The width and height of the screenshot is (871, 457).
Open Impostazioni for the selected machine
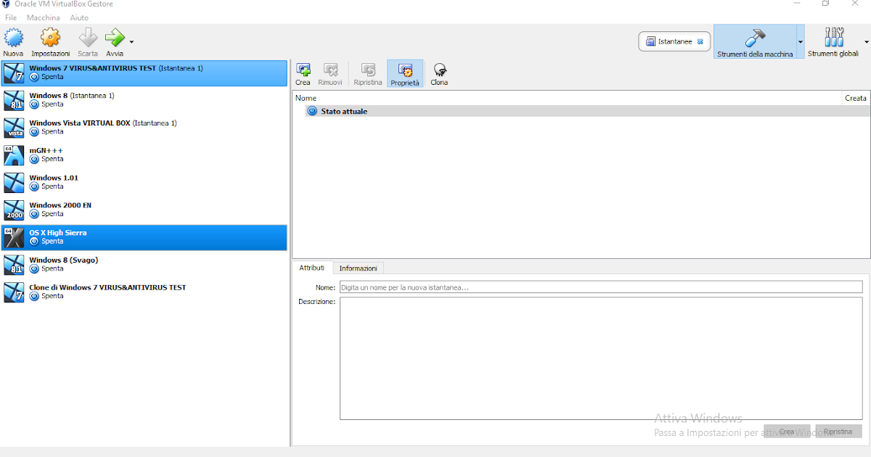point(50,40)
